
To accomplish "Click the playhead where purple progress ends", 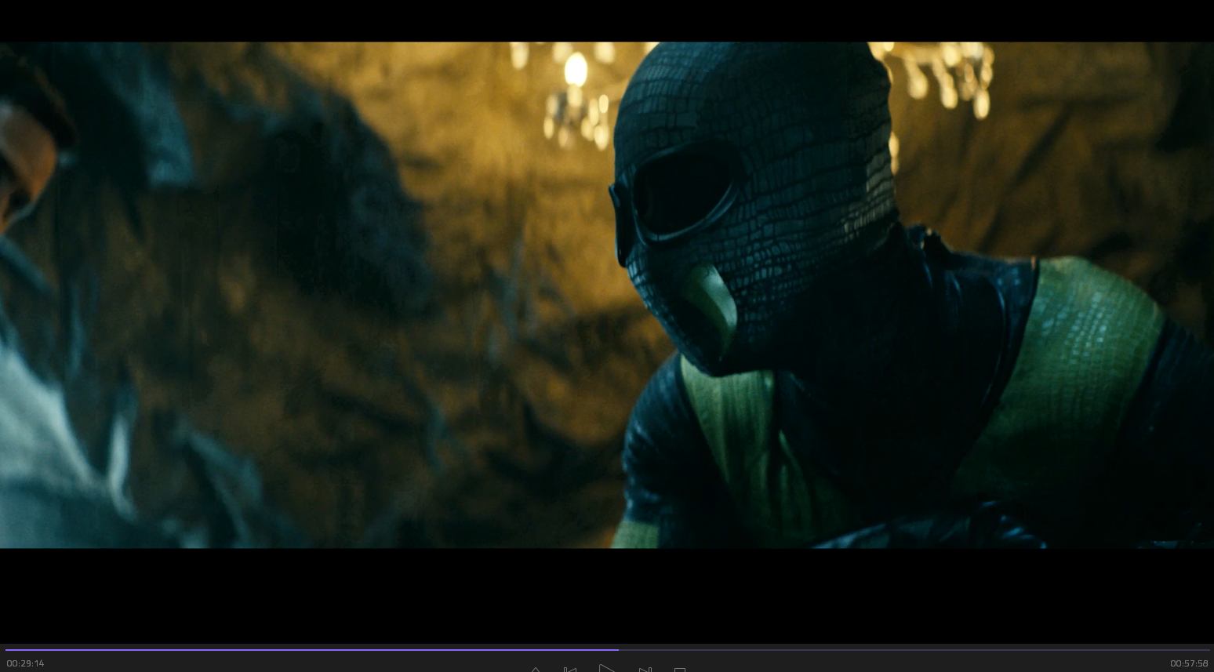I will (x=618, y=649).
